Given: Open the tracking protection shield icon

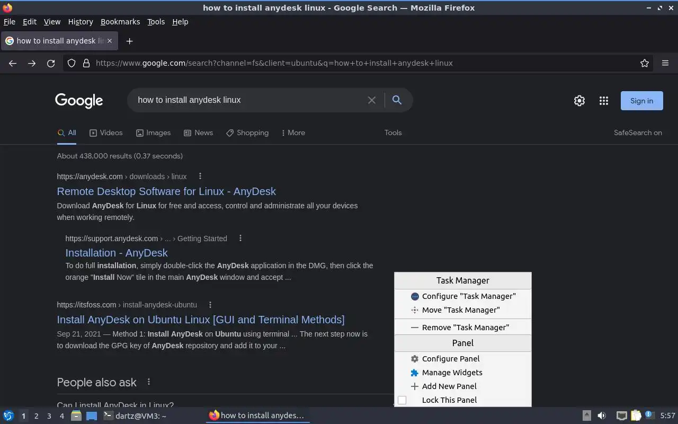Looking at the screenshot, I should click(72, 63).
